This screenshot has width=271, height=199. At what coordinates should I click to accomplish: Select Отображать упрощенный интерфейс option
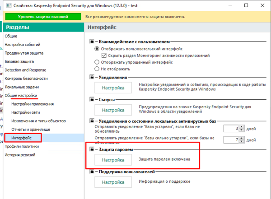coord(97,62)
